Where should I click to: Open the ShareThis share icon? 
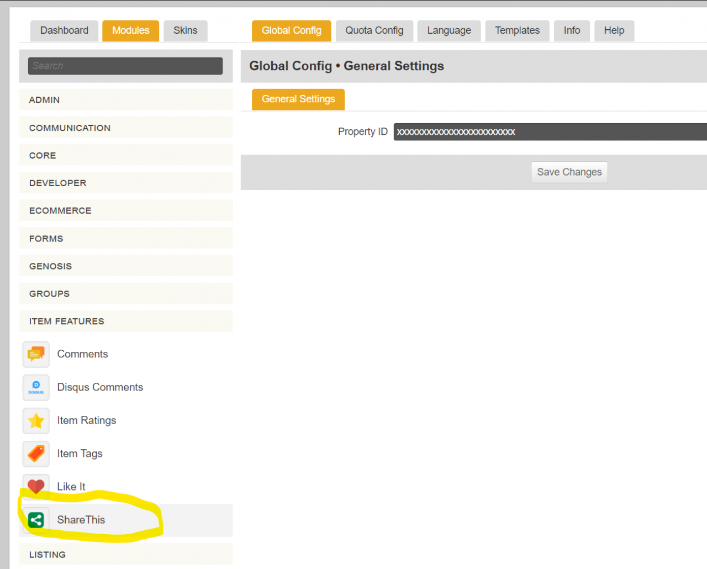pos(36,520)
